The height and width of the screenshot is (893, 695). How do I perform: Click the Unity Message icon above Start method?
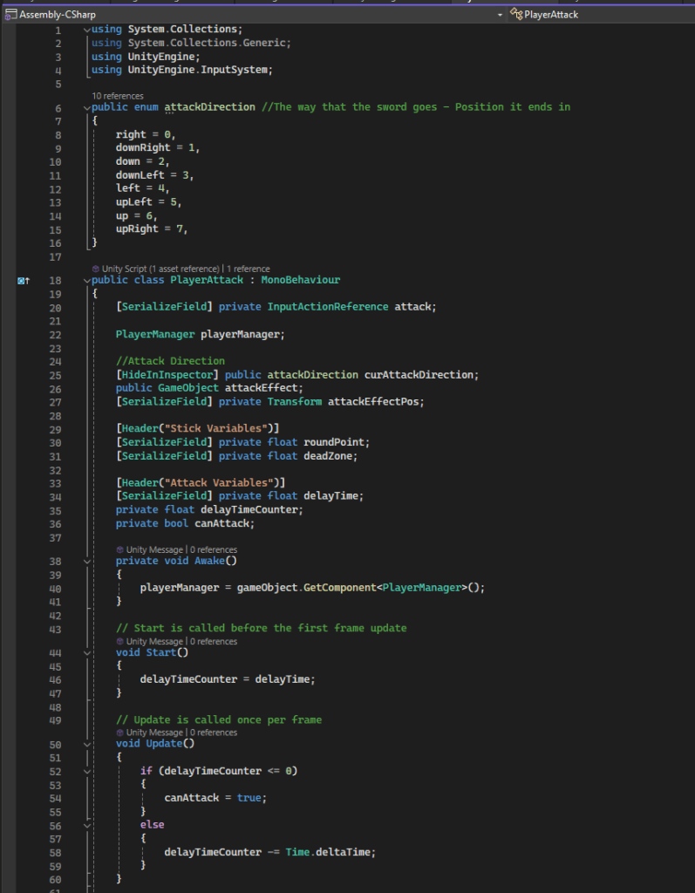point(119,641)
